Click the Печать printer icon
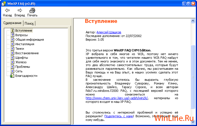Image resolution: width=197 pixels, height=126 pixels. click(32, 10)
